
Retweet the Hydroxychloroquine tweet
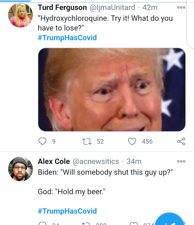87,141
